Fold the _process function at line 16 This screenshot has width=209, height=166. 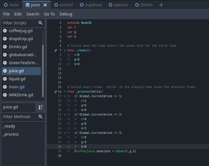(65, 92)
